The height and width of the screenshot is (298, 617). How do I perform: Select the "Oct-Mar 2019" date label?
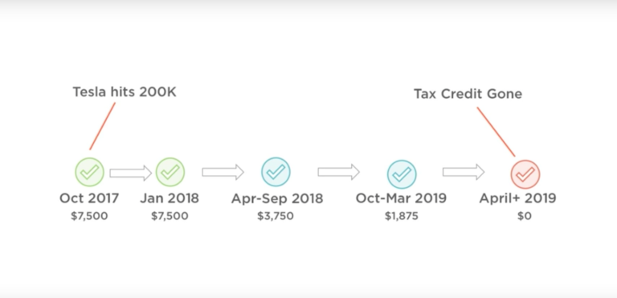401,198
